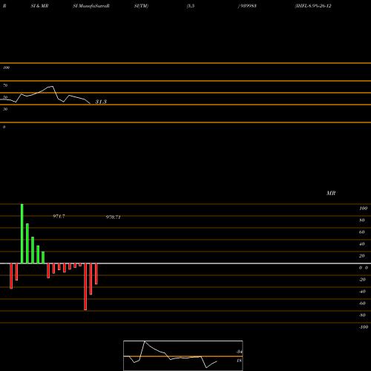Click the MR axis label '-20'

(x=362, y=280)
